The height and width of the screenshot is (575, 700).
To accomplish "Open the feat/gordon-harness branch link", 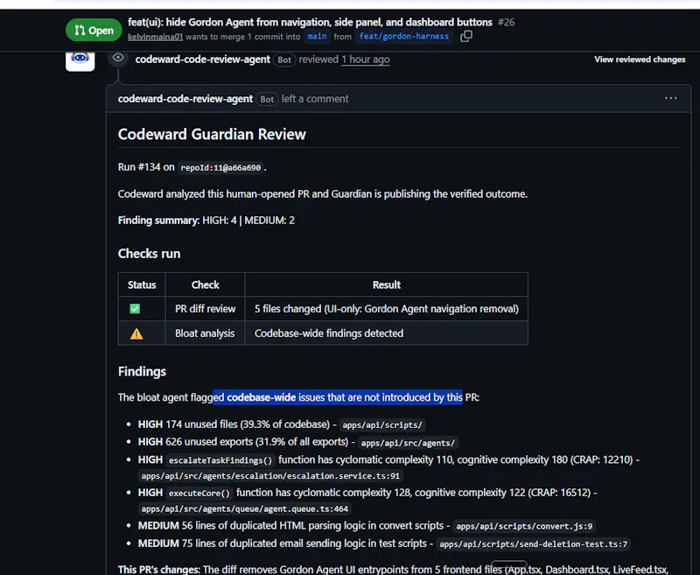I will pyautogui.click(x=404, y=36).
